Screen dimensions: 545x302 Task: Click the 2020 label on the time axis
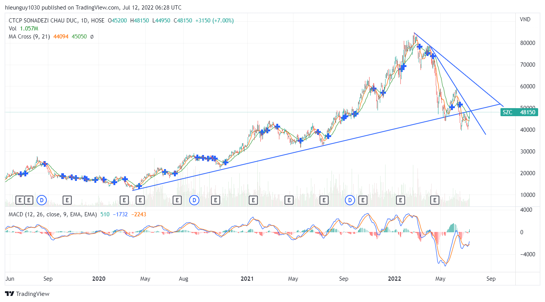[99, 279]
